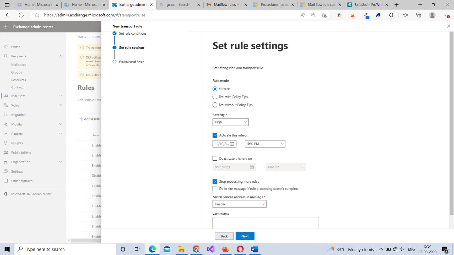Click the hamburger navigation menu icon
Viewport: 454px width, 255px height.
(5, 37)
